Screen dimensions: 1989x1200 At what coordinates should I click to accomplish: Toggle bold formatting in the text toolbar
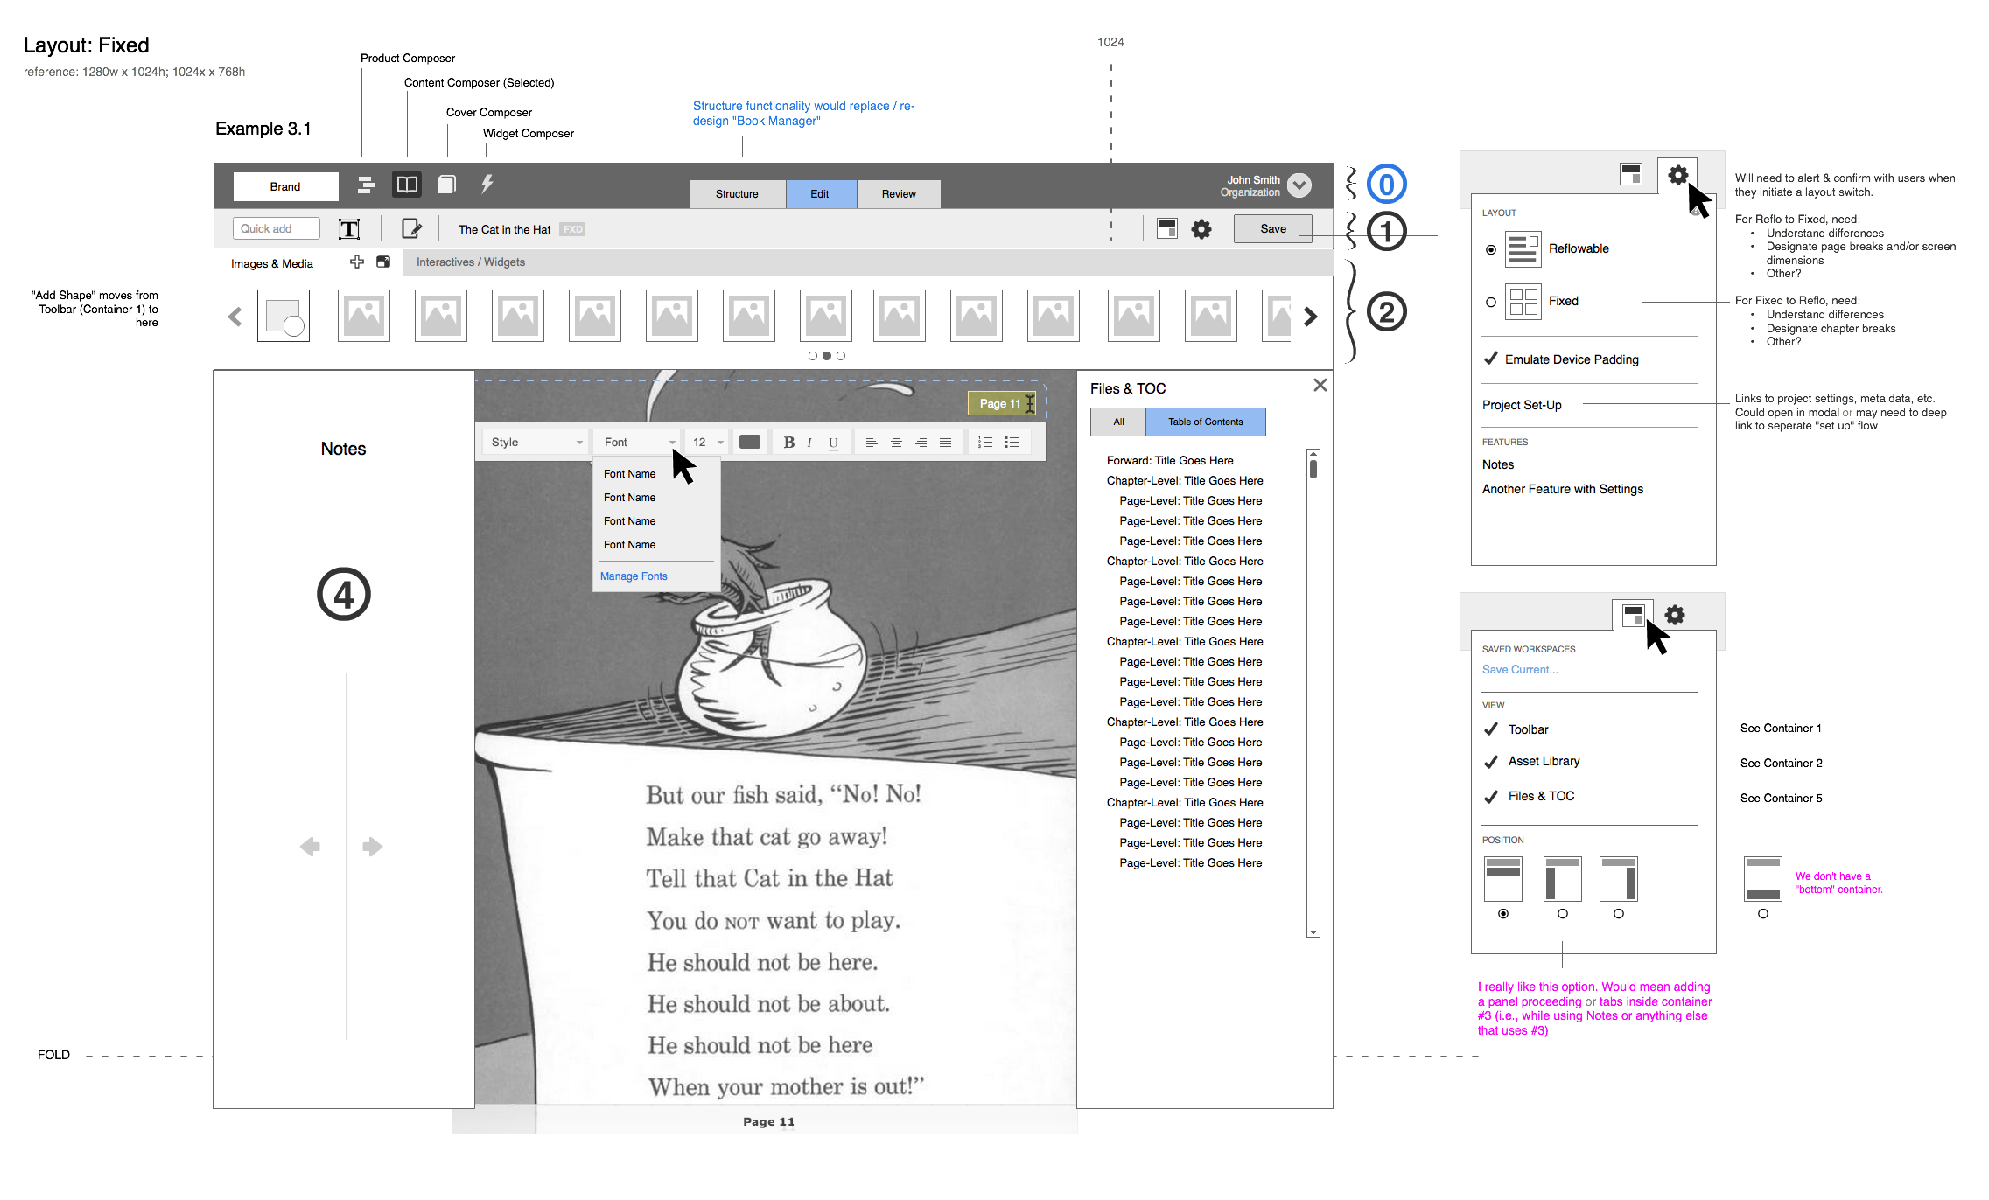788,443
